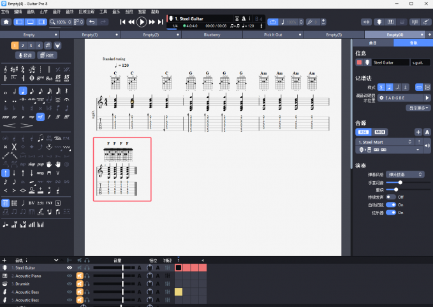Open the fretboard view icon
The image size is (433, 307).
pyautogui.click(x=379, y=22)
